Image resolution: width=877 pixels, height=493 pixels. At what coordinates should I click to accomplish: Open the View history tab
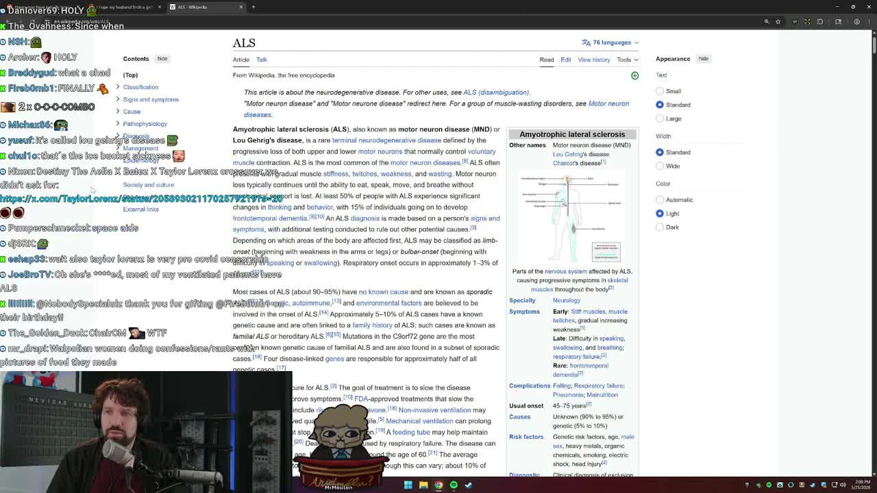(x=594, y=60)
